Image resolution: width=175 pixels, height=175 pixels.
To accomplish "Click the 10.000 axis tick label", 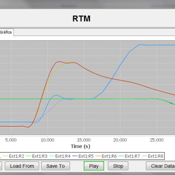I will click(x=47, y=140).
